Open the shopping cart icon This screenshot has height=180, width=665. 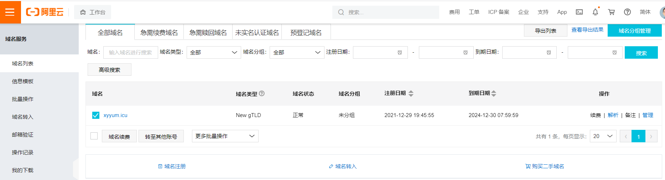pos(611,12)
